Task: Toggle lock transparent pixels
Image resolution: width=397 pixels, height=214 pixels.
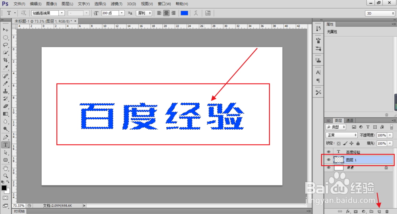Action: coord(339,143)
